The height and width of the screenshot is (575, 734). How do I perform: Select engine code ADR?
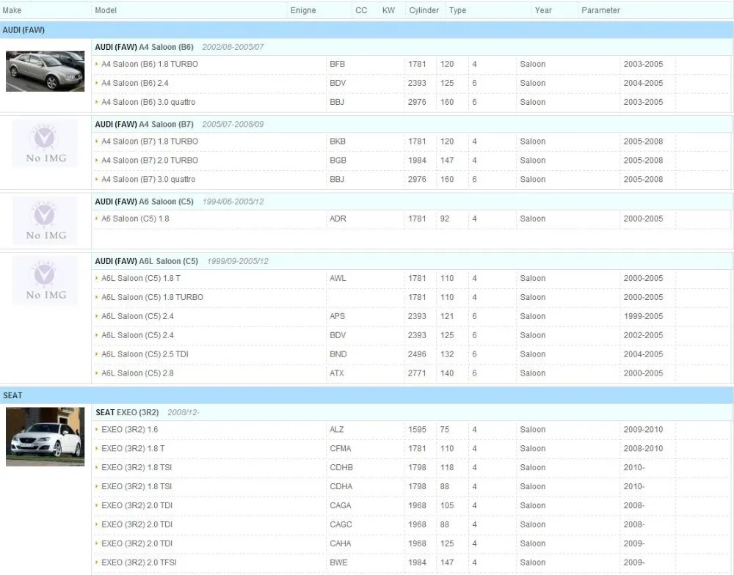pyautogui.click(x=338, y=219)
